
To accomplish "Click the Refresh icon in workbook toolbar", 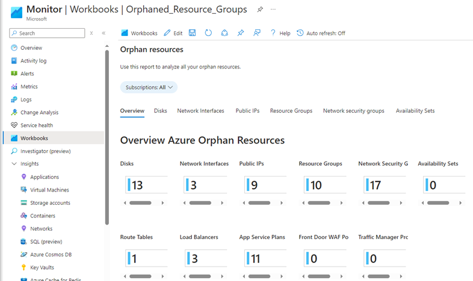I will point(208,33).
